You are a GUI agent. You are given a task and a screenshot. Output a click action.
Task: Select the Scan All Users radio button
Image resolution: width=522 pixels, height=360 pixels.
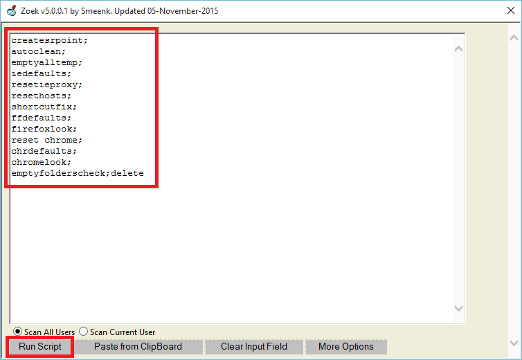pos(18,332)
